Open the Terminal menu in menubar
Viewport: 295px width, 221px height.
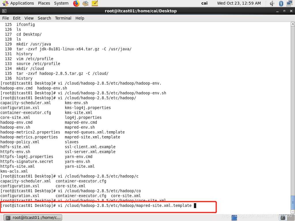63,18
